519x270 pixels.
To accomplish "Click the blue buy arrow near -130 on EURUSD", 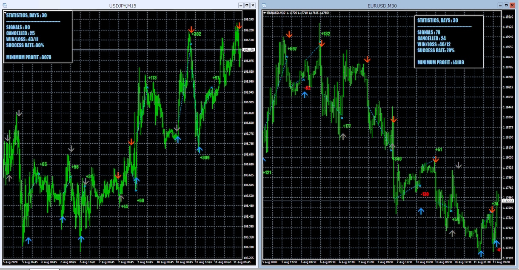I will (x=421, y=210).
